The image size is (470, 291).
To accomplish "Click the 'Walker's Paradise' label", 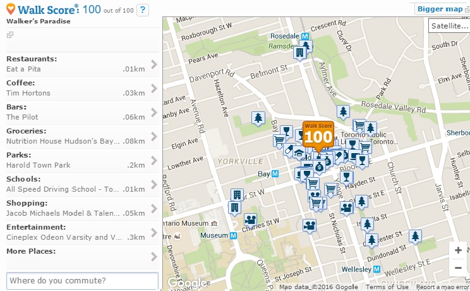I will (x=39, y=22).
